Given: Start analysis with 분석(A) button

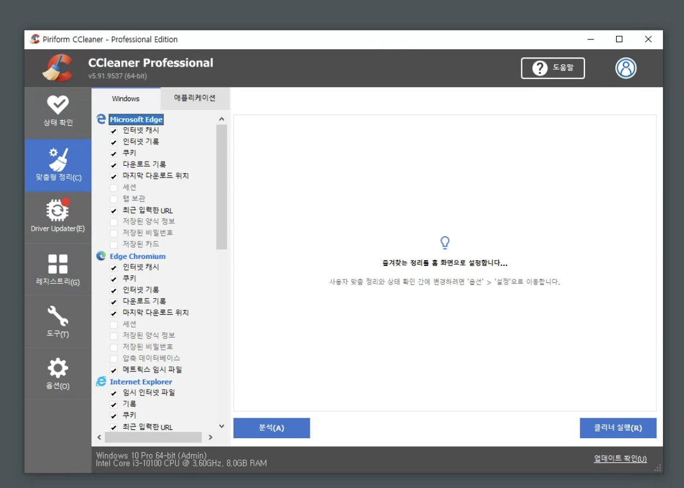Looking at the screenshot, I should (271, 428).
